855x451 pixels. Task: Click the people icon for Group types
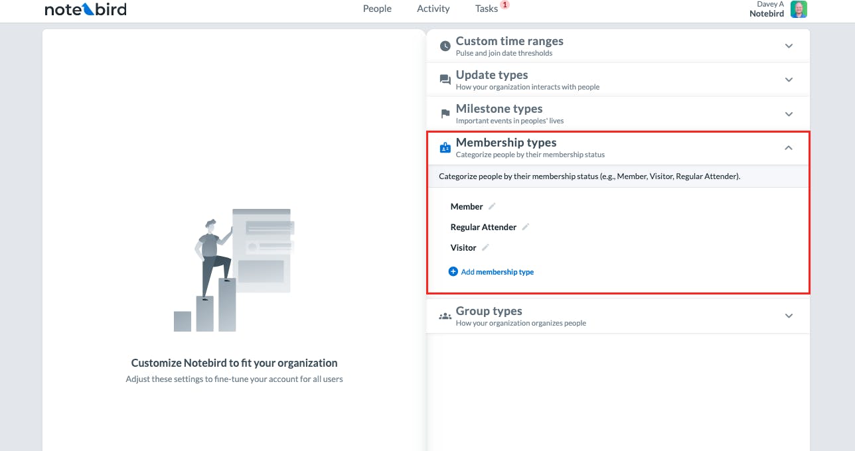tap(445, 316)
